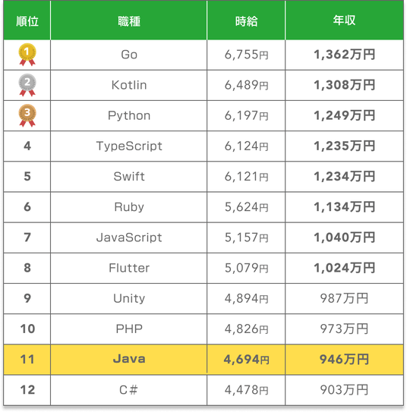Image resolution: width=407 pixels, height=412 pixels.
Task: Click the C# language cell
Action: pos(129,390)
